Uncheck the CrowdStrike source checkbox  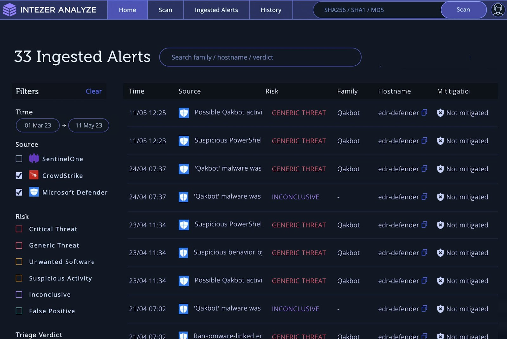click(x=19, y=176)
